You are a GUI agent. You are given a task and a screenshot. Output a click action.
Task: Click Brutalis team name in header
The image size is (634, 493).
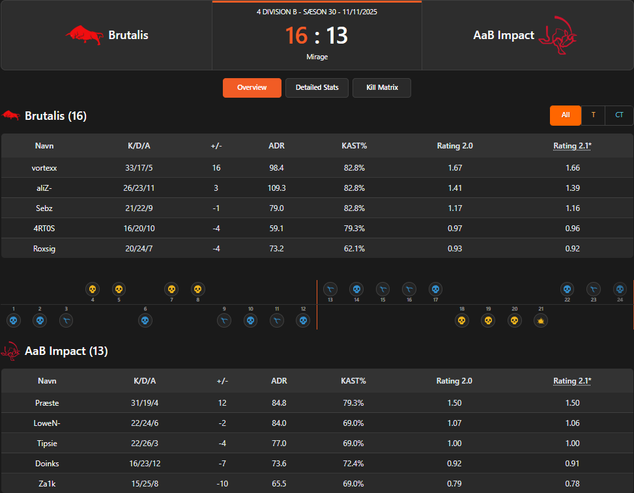click(x=128, y=35)
